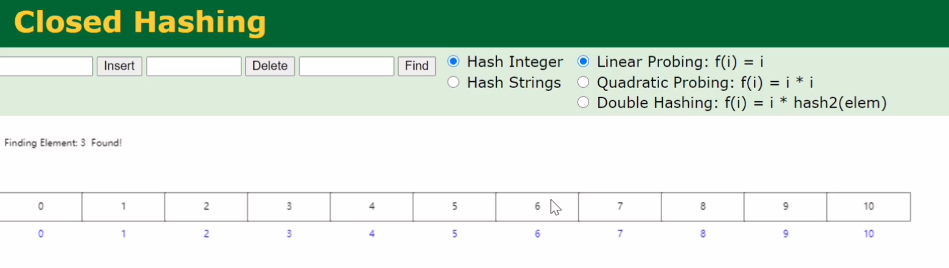949x268 pixels.
Task: Click hash table cell containing 3
Action: pyautogui.click(x=289, y=207)
